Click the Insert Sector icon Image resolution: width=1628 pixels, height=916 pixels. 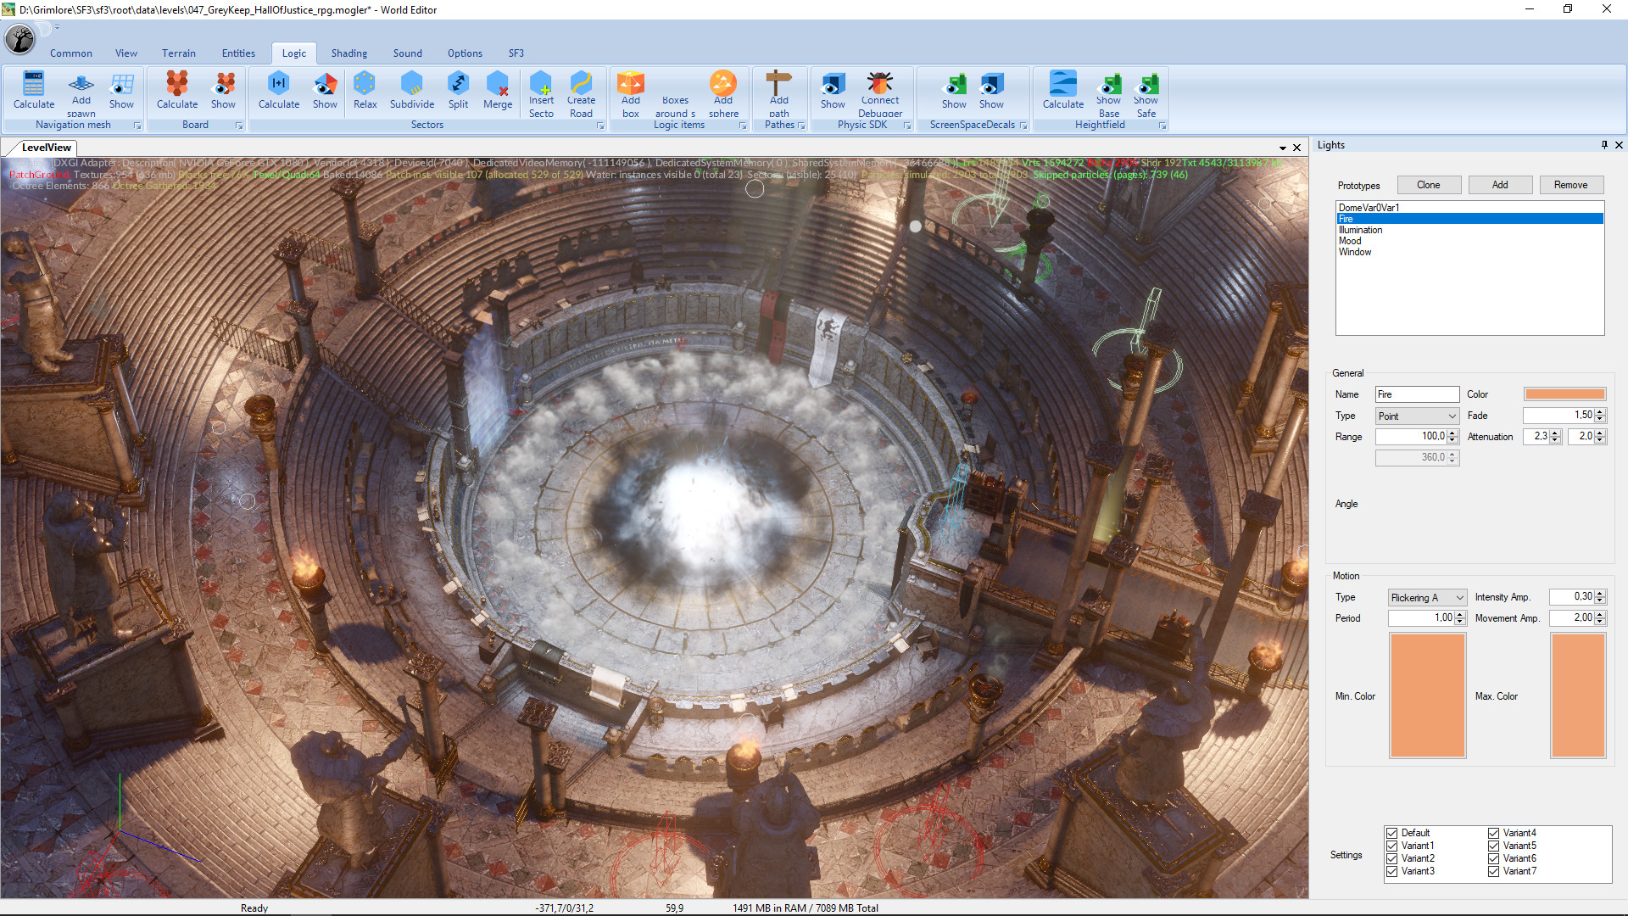point(541,91)
